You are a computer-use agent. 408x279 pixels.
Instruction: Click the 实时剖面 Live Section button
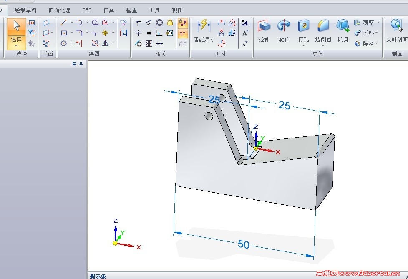397,31
